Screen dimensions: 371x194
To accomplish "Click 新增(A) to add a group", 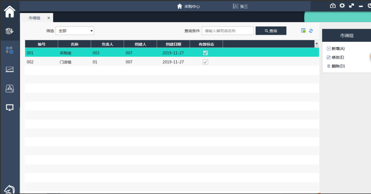I will [336, 49].
